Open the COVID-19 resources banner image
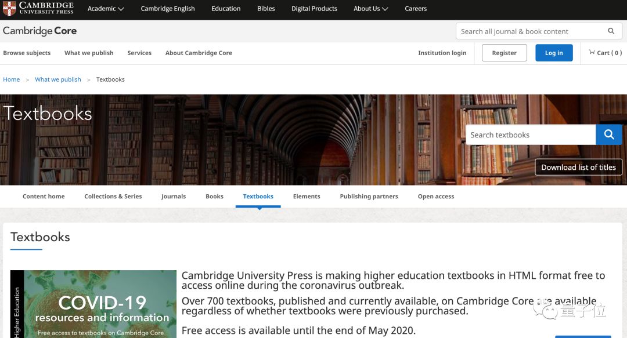The width and height of the screenshot is (627, 338). pos(100,304)
